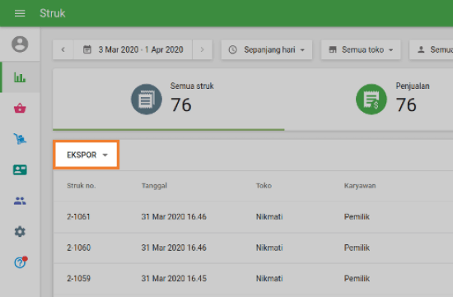Open the Items shopping basket sidebar icon
This screenshot has width=453, height=297.
click(x=20, y=109)
